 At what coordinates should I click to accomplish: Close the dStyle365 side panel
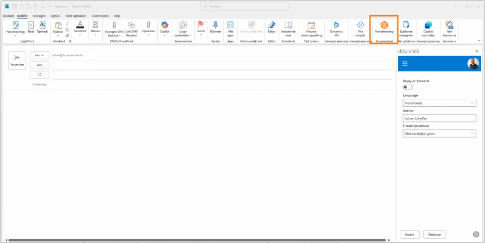476,51
